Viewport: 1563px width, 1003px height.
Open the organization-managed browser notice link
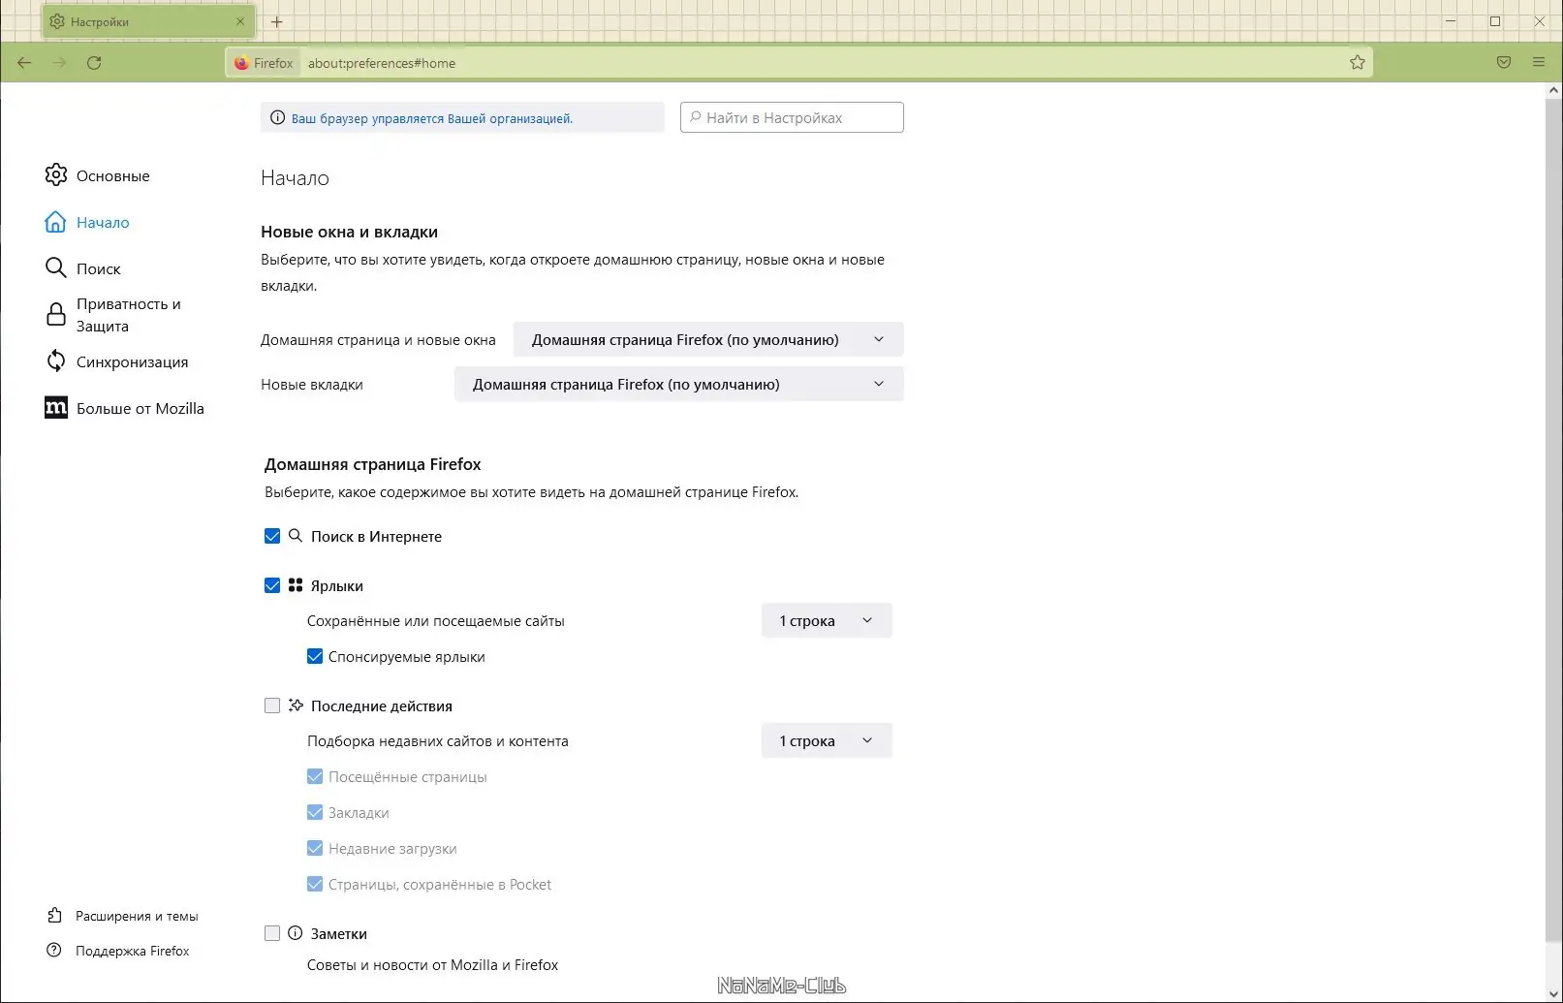(432, 118)
